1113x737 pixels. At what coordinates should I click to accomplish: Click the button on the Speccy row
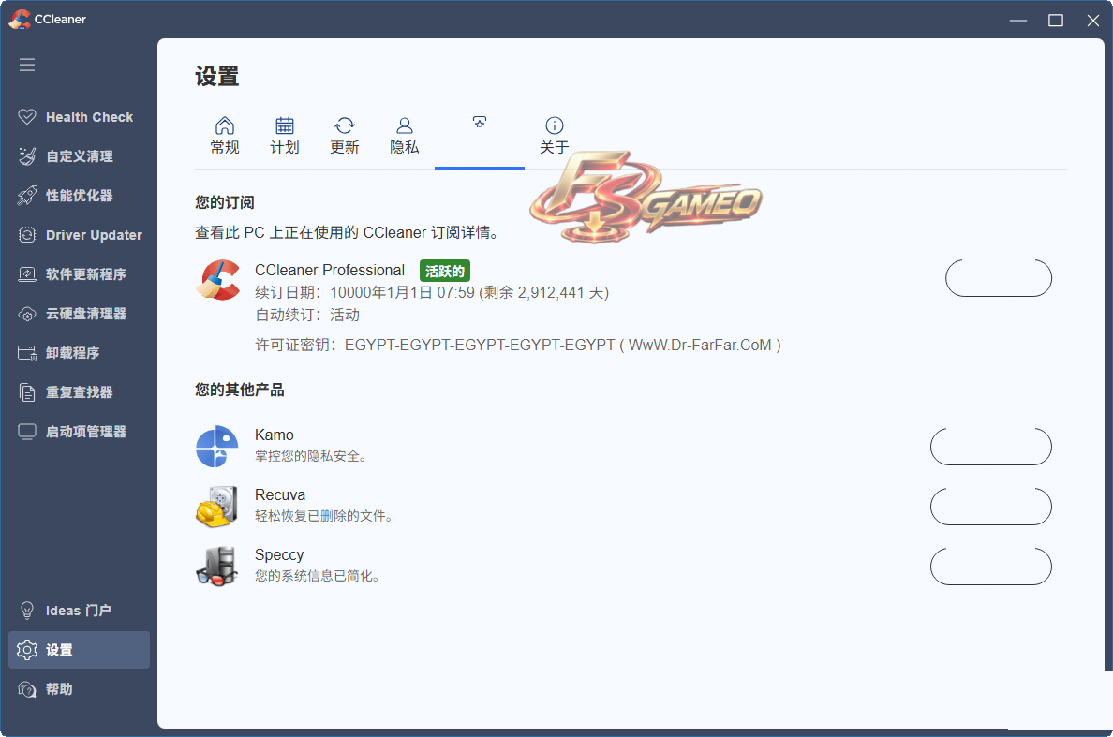coord(991,567)
